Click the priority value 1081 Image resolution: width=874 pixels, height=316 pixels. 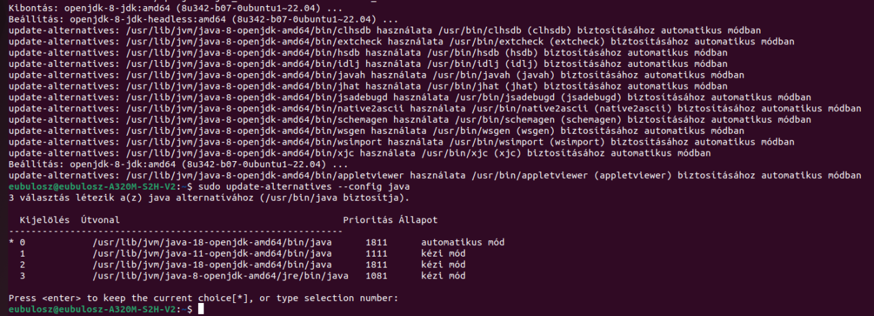[376, 276]
